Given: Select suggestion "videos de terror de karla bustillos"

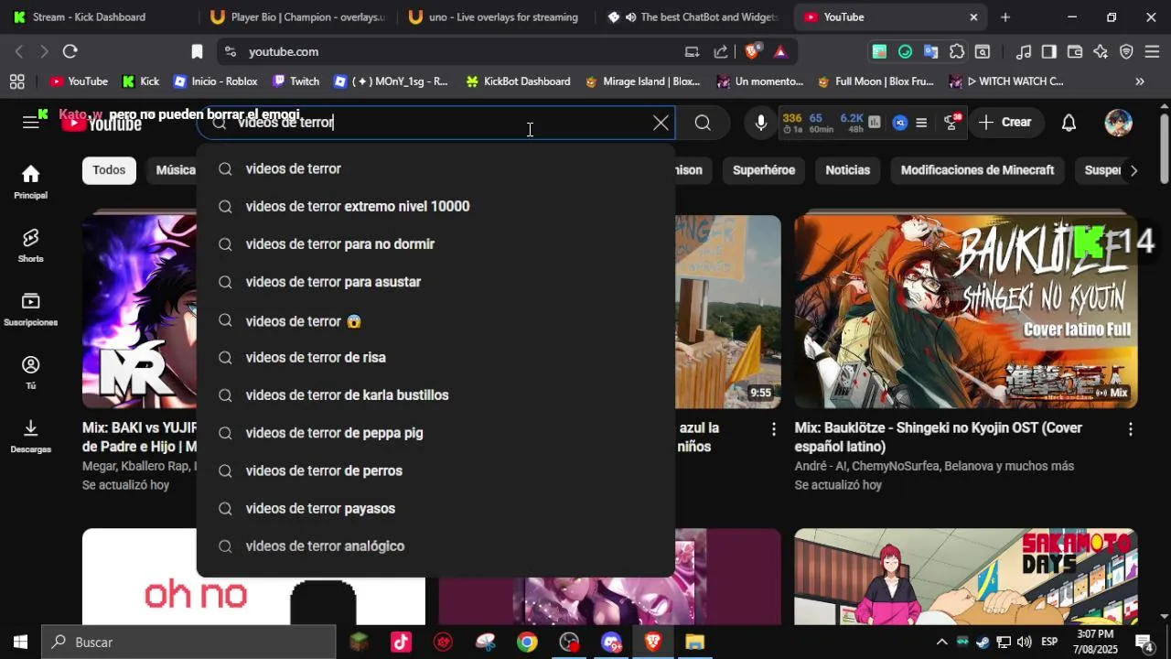Looking at the screenshot, I should click(x=435, y=395).
